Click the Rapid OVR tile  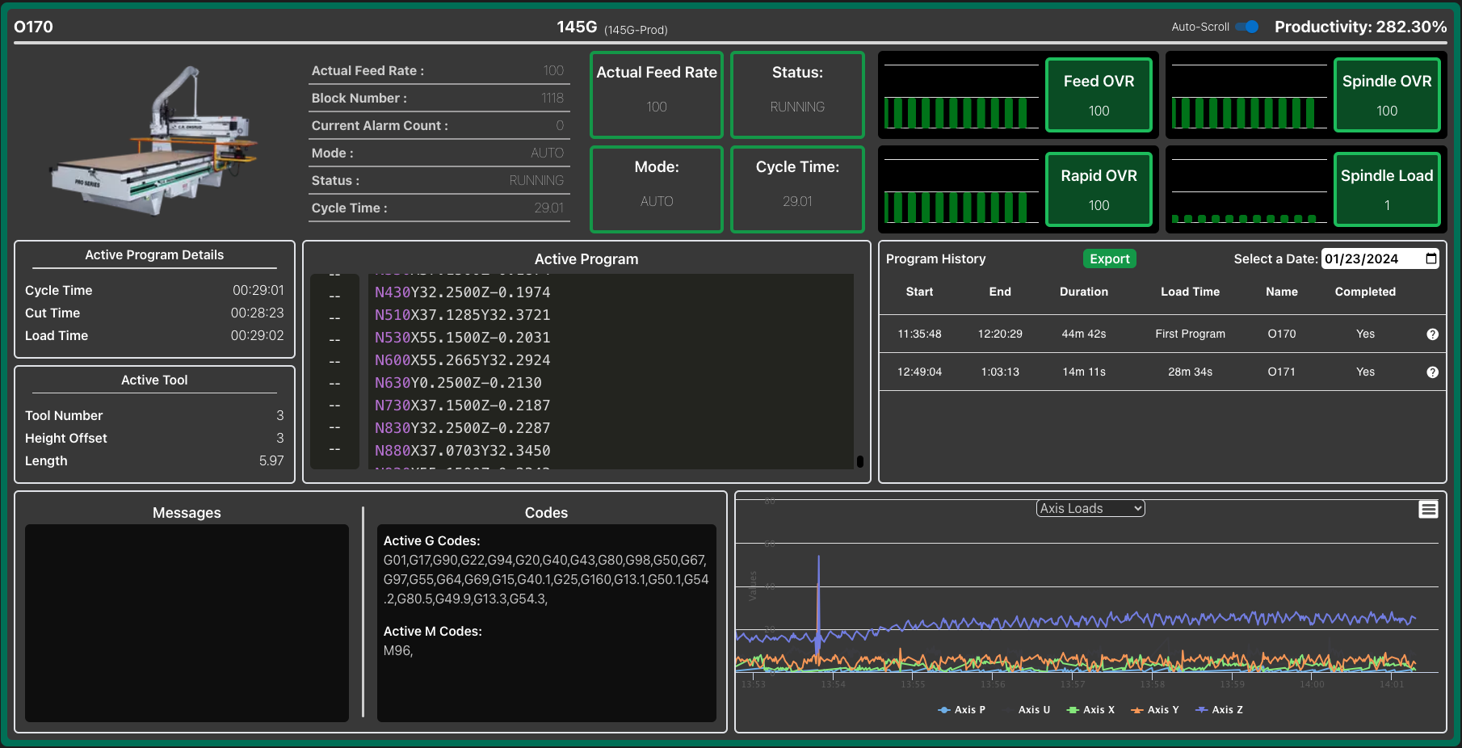(1099, 190)
